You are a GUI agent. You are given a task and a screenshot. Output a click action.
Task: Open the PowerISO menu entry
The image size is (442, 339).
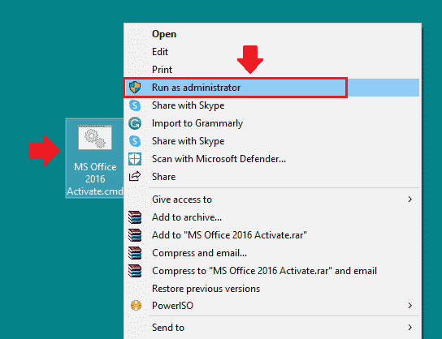click(x=271, y=305)
